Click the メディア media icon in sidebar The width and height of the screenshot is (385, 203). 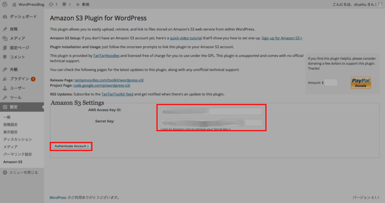5,38
